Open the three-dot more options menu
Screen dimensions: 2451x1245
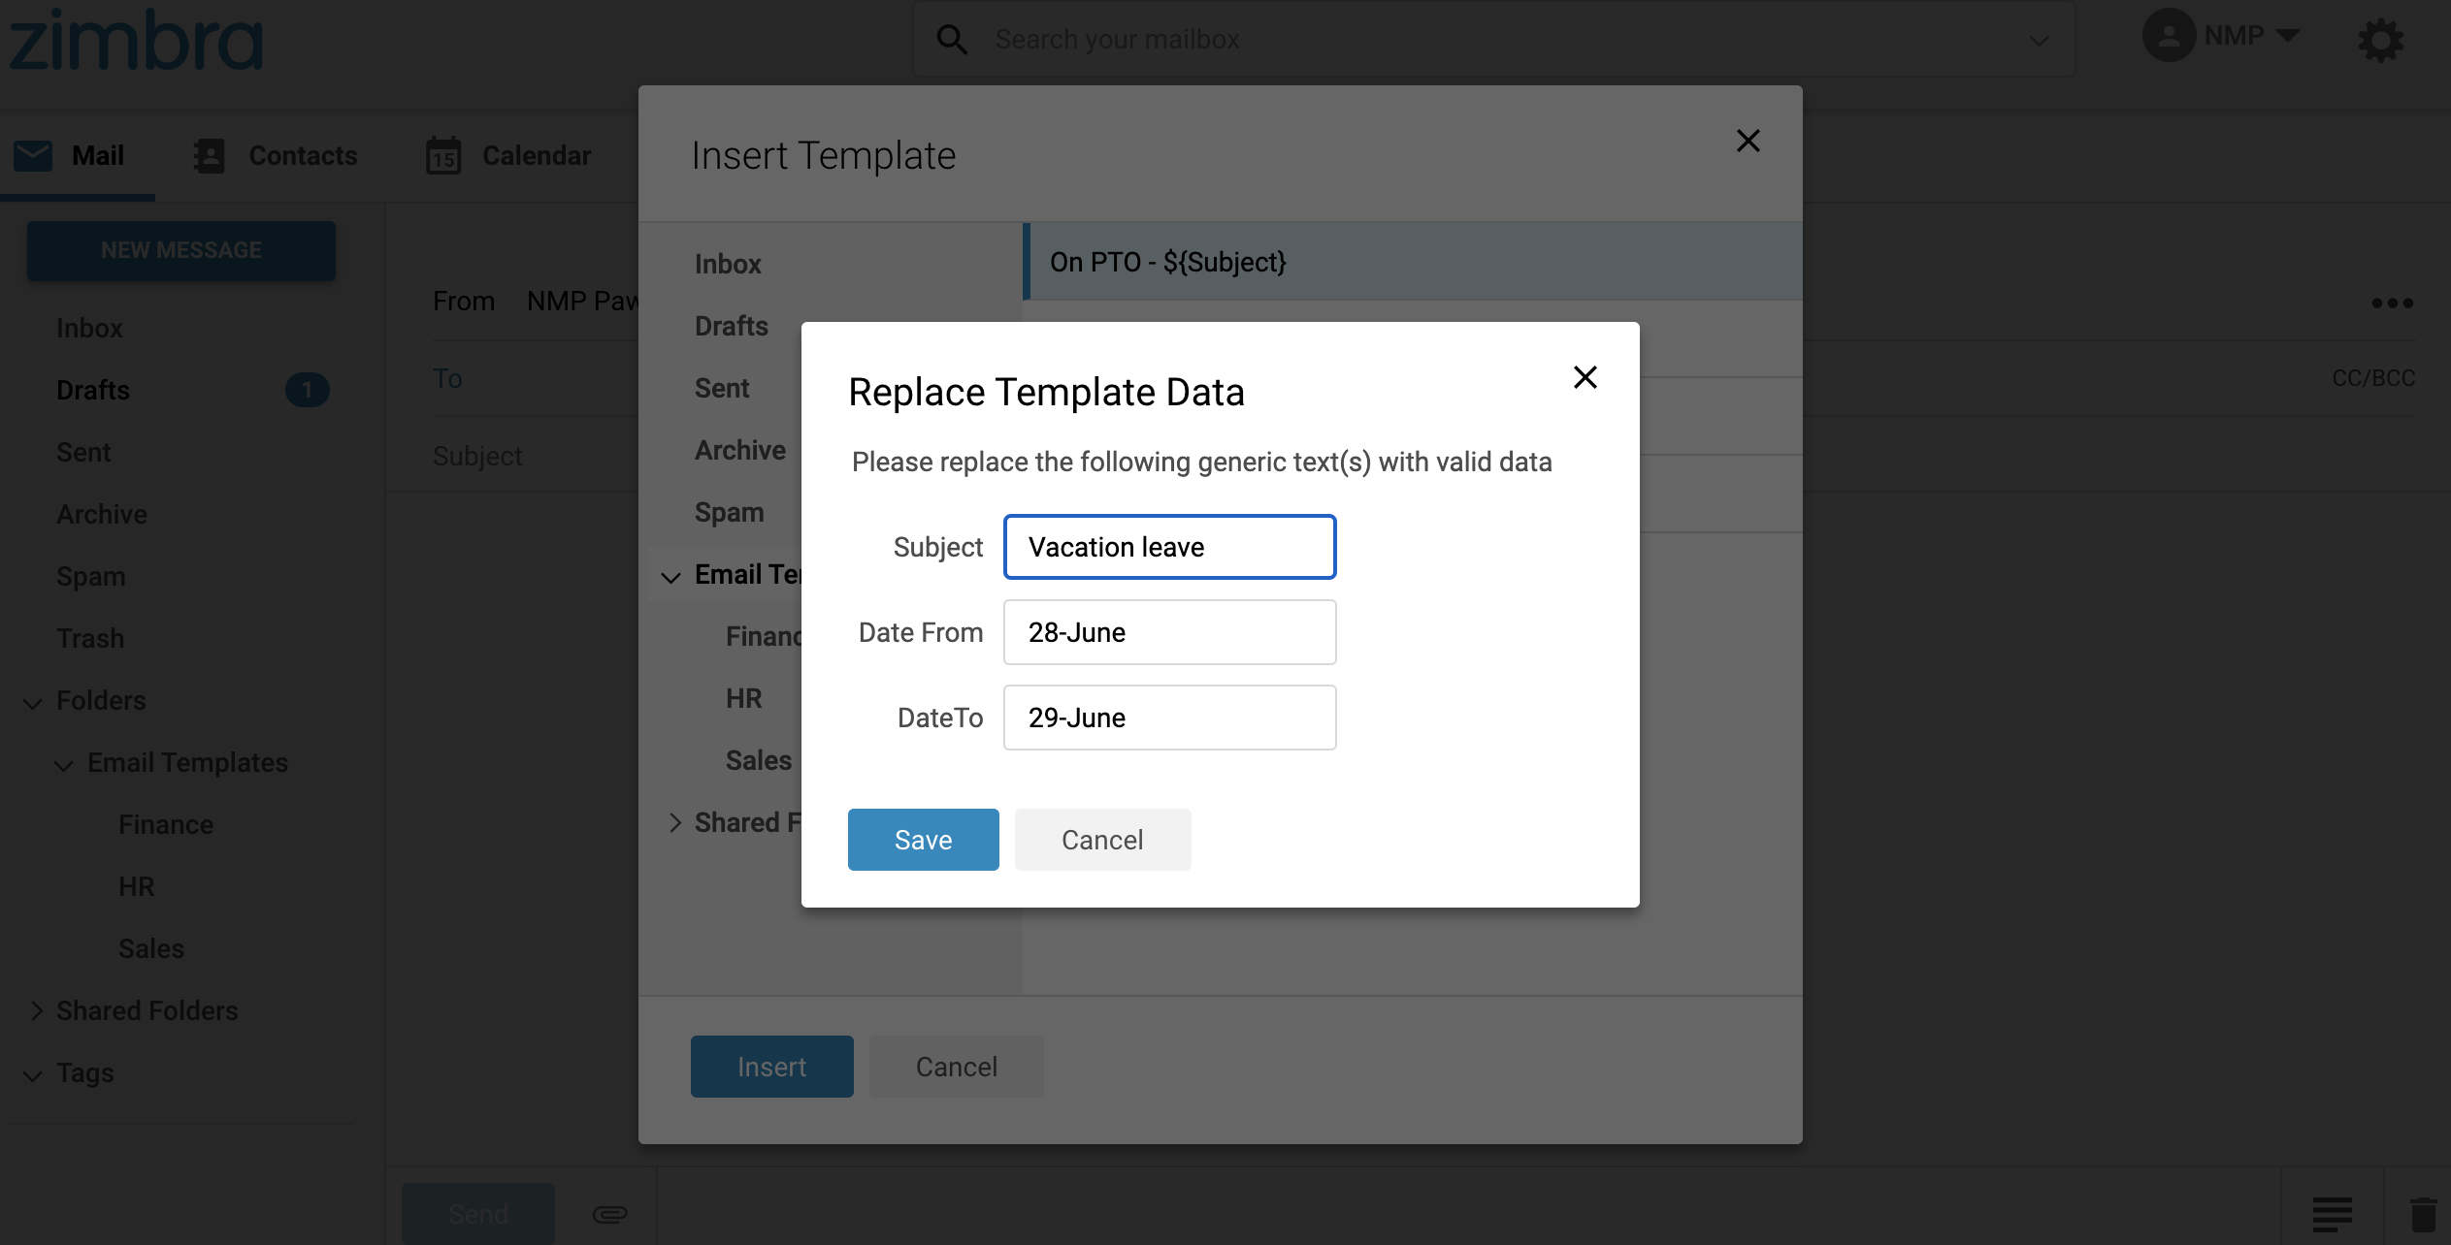[x=2392, y=303]
